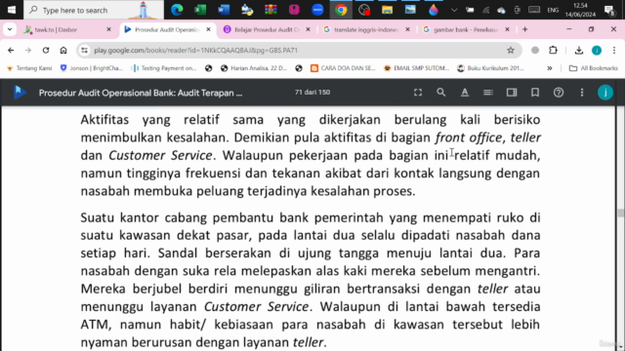Search inside the book
Image resolution: width=625 pixels, height=351 pixels.
440,93
